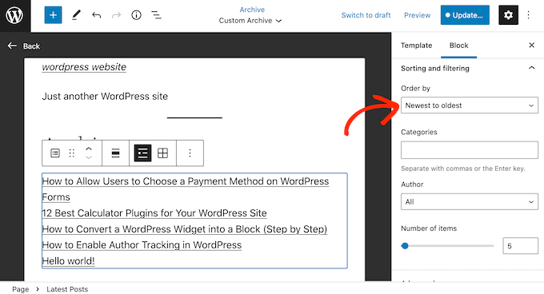Switch to Grid view layout
This screenshot has height=294, width=544.
pos(162,153)
